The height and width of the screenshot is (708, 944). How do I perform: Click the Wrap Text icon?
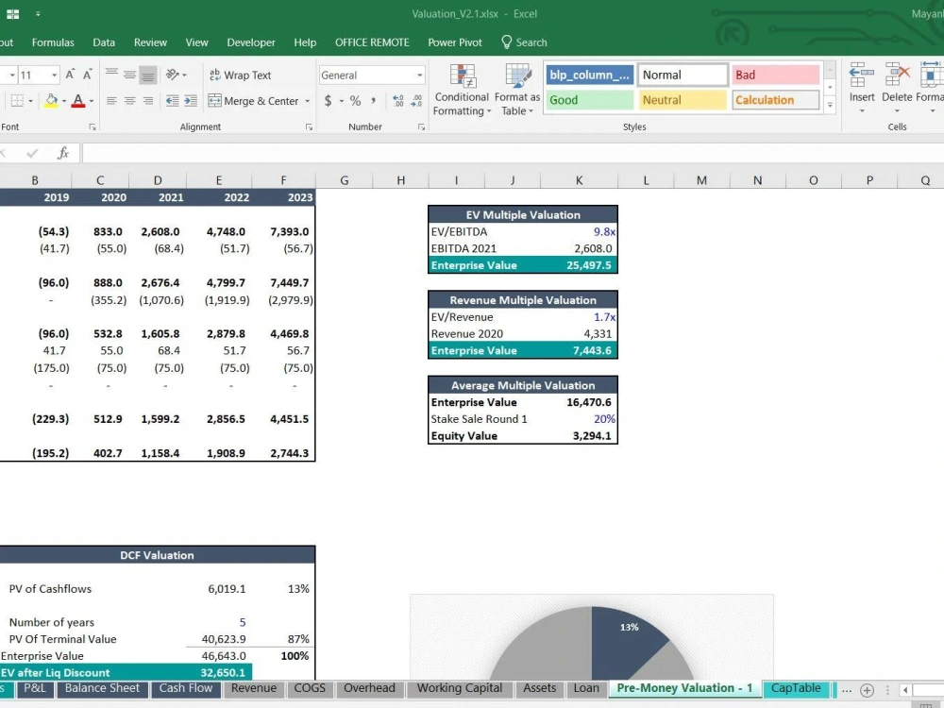tap(215, 75)
